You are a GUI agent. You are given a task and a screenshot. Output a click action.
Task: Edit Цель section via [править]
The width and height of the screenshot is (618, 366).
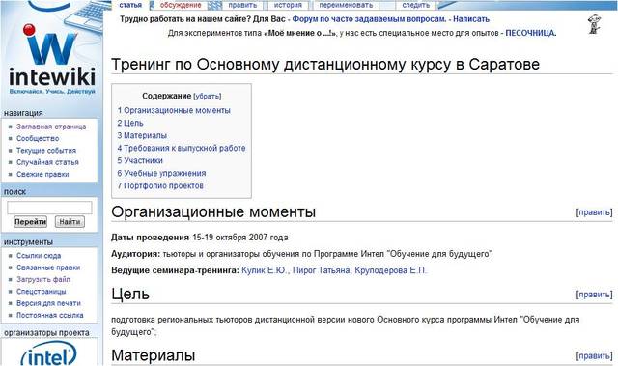coord(595,295)
